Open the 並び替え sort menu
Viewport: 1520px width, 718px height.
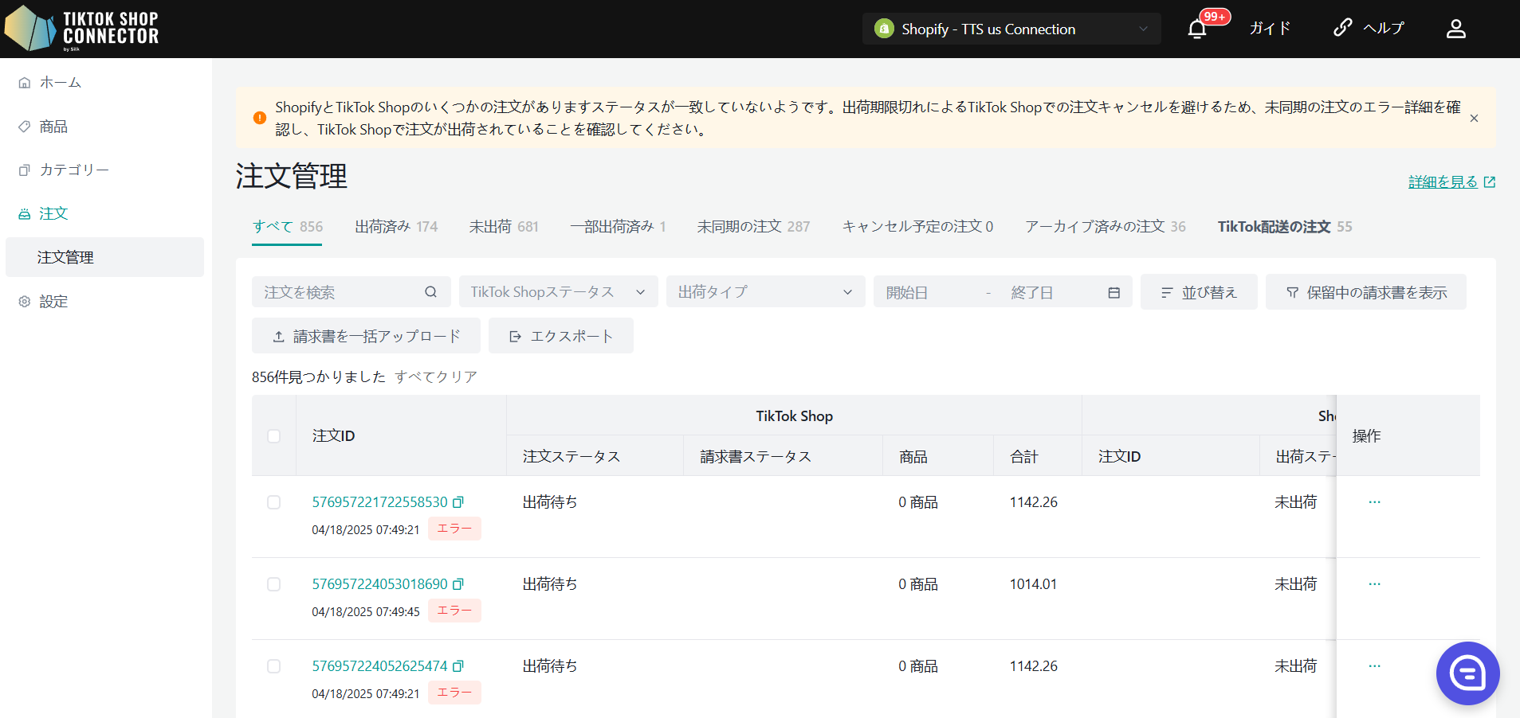click(x=1198, y=292)
